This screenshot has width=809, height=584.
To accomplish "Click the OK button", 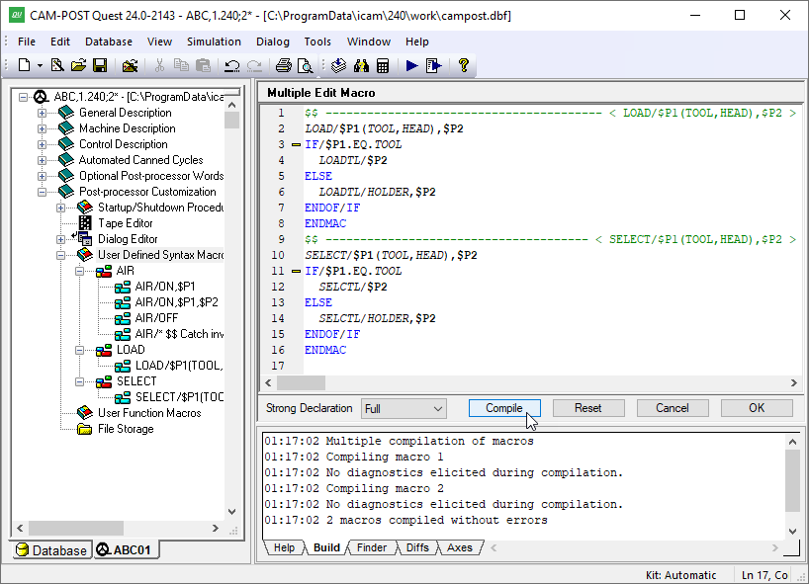I will point(757,408).
